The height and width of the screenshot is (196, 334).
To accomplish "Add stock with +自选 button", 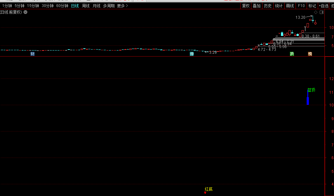I will click(324, 6).
